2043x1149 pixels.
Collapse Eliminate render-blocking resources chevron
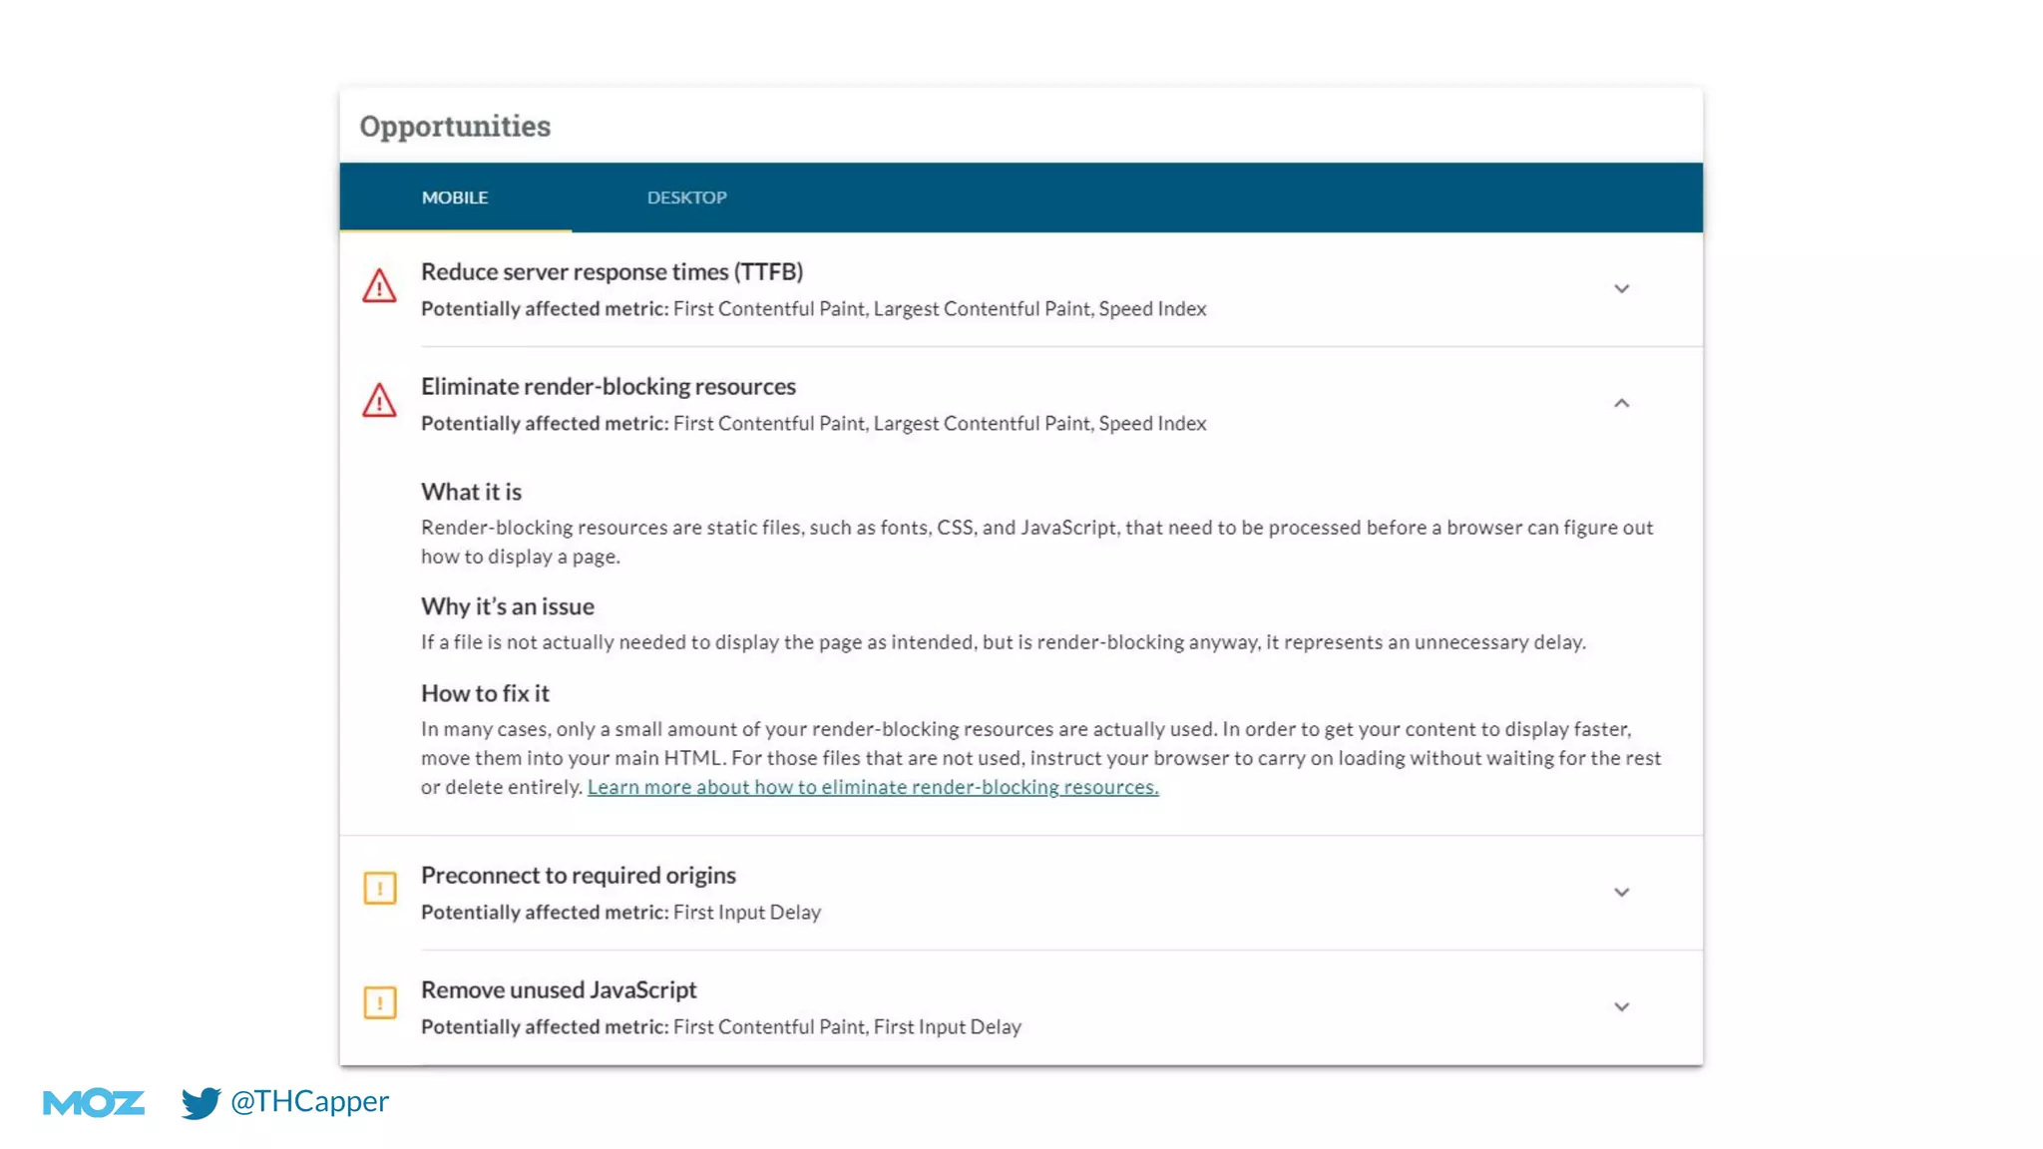click(1621, 403)
